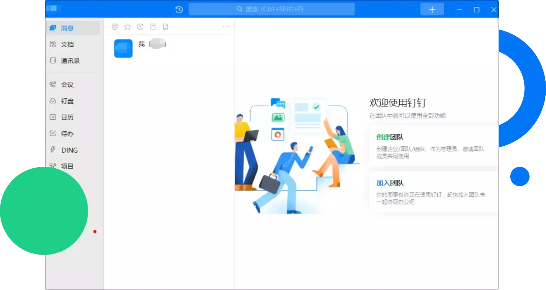Screen dimensions: 546x290
Task: Click the 文档 document icon
Action: point(53,44)
